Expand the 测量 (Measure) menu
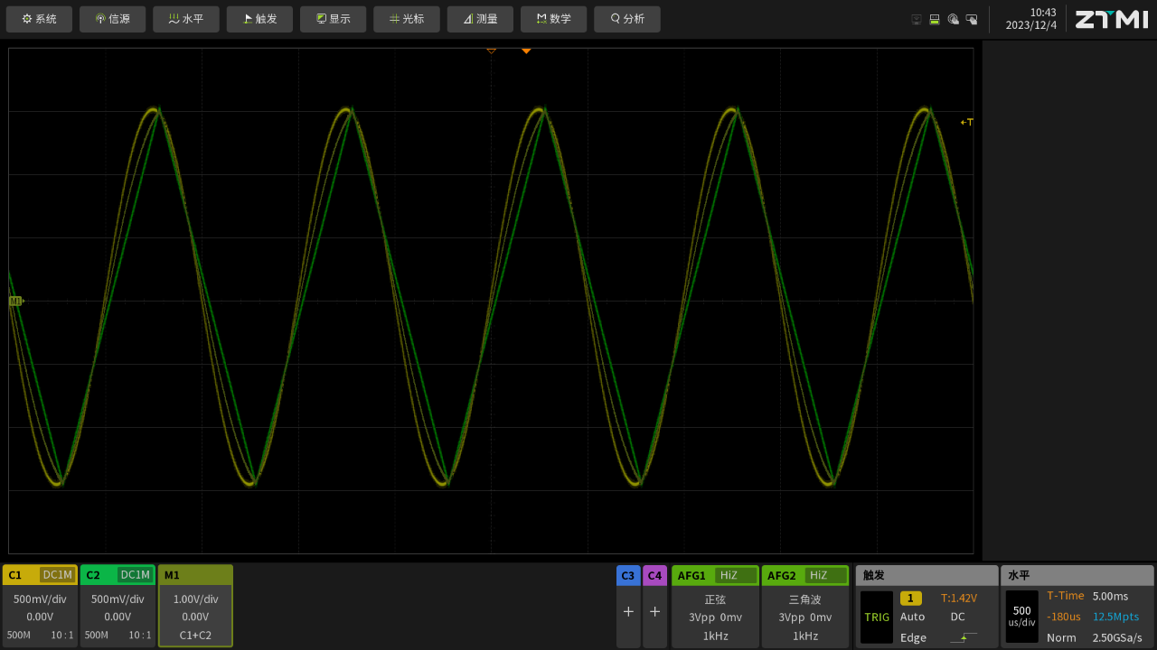This screenshot has height=650, width=1157. click(480, 19)
